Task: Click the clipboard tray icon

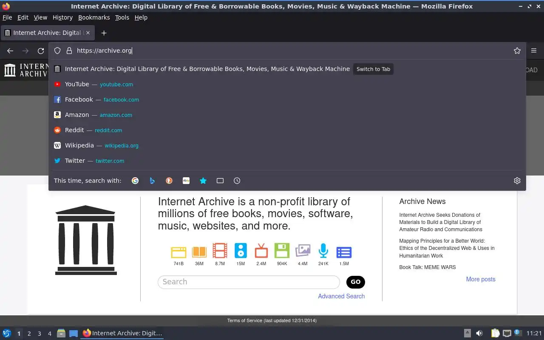Action: tap(495, 333)
